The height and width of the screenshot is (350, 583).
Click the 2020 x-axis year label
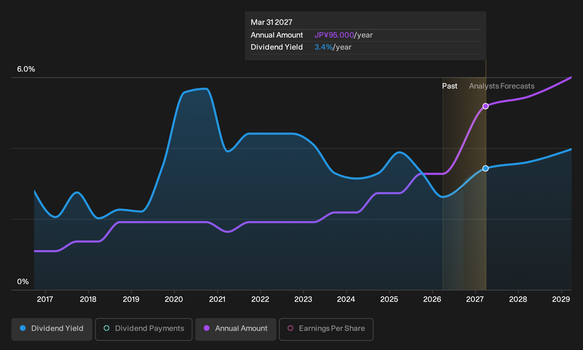point(174,299)
